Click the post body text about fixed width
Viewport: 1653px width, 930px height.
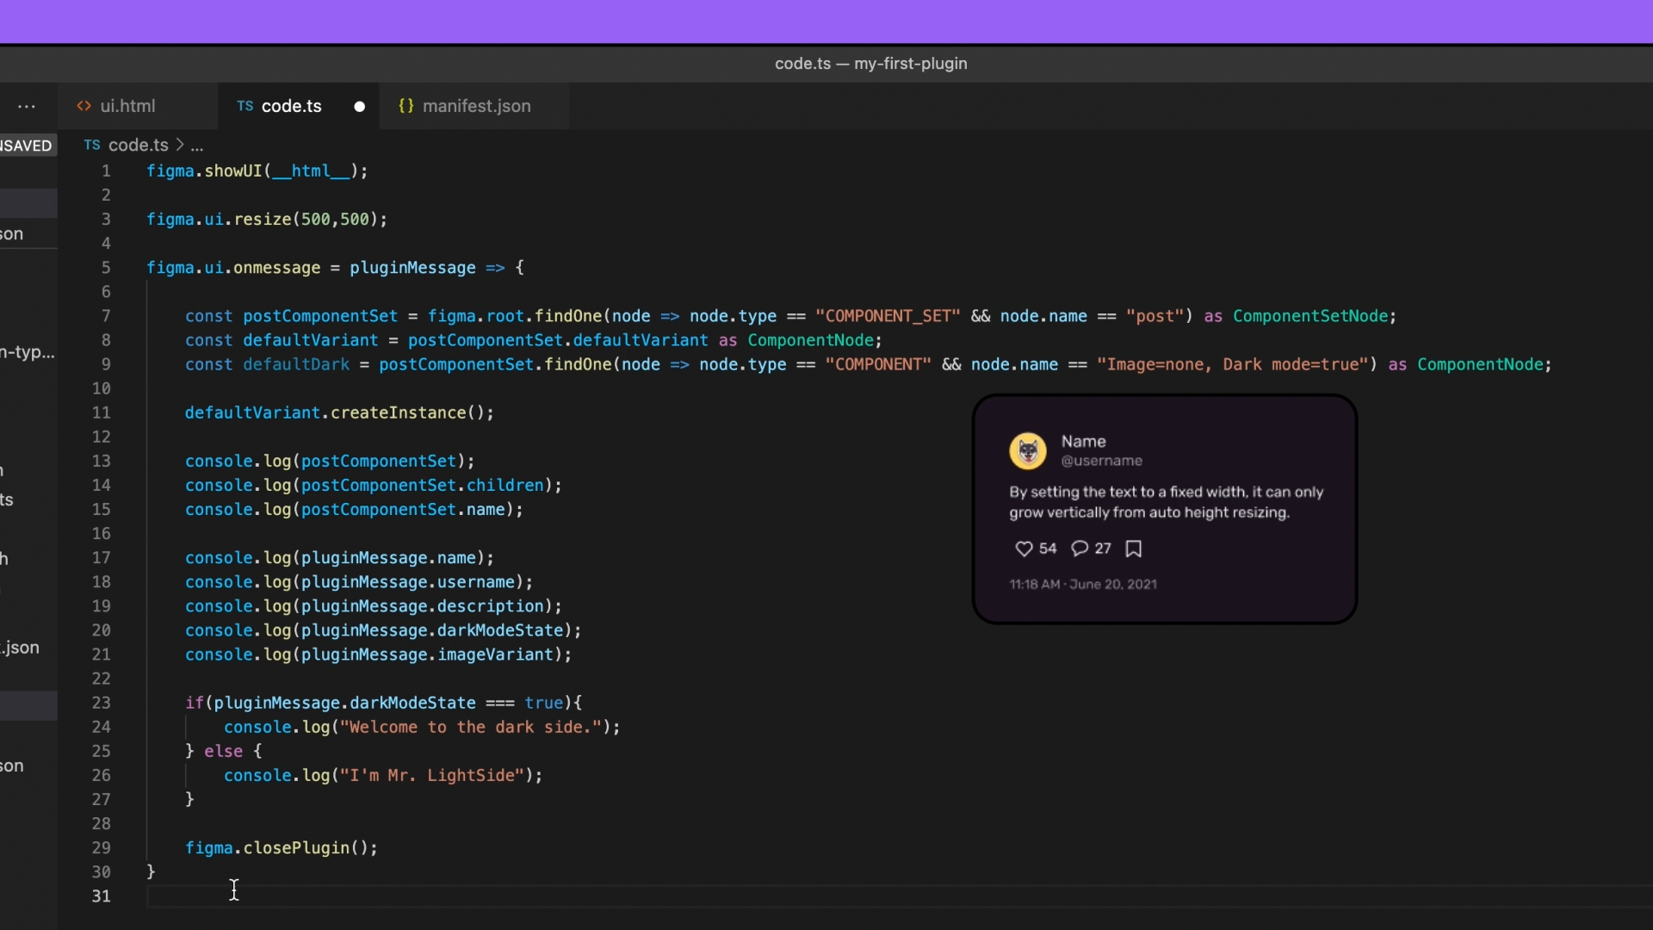tap(1166, 502)
